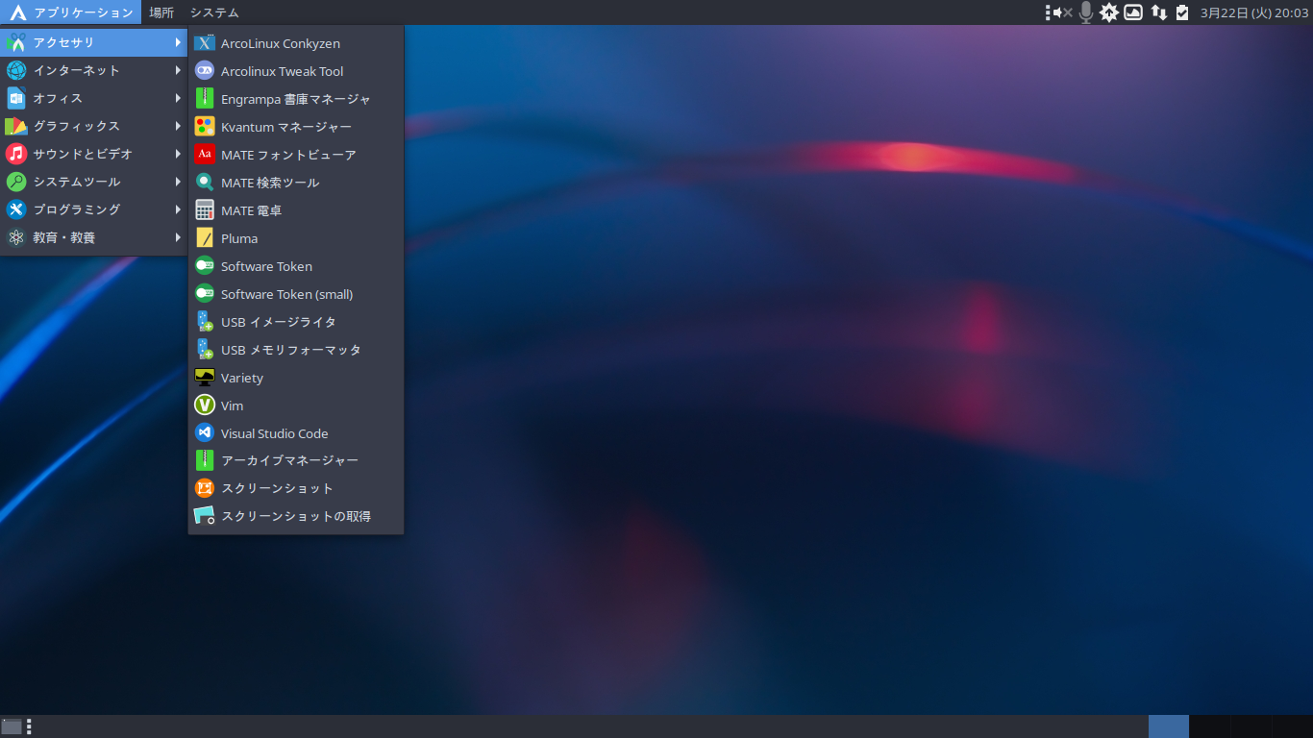Open the clock showing 3月22日 (火) 20:03

tap(1254, 12)
